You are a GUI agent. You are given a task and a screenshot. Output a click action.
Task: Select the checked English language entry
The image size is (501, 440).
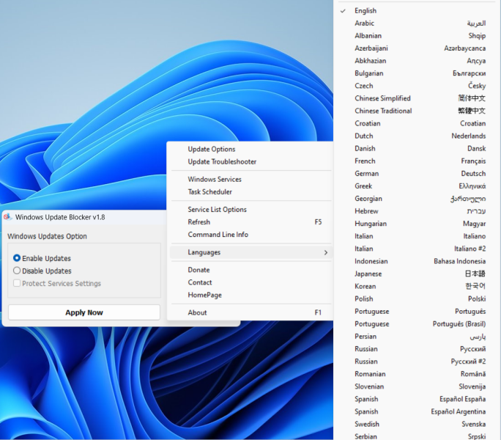pos(417,10)
